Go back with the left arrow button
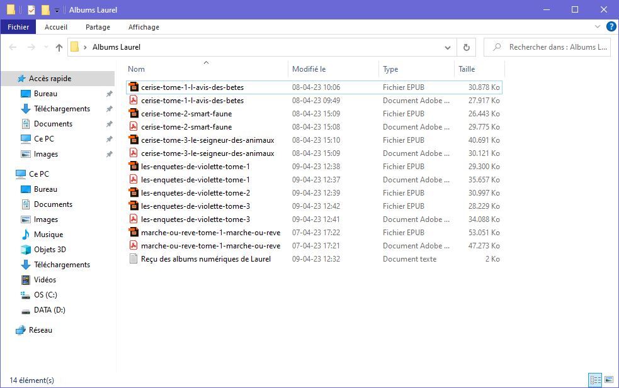Viewport: 619px width, 388px height. 13,47
